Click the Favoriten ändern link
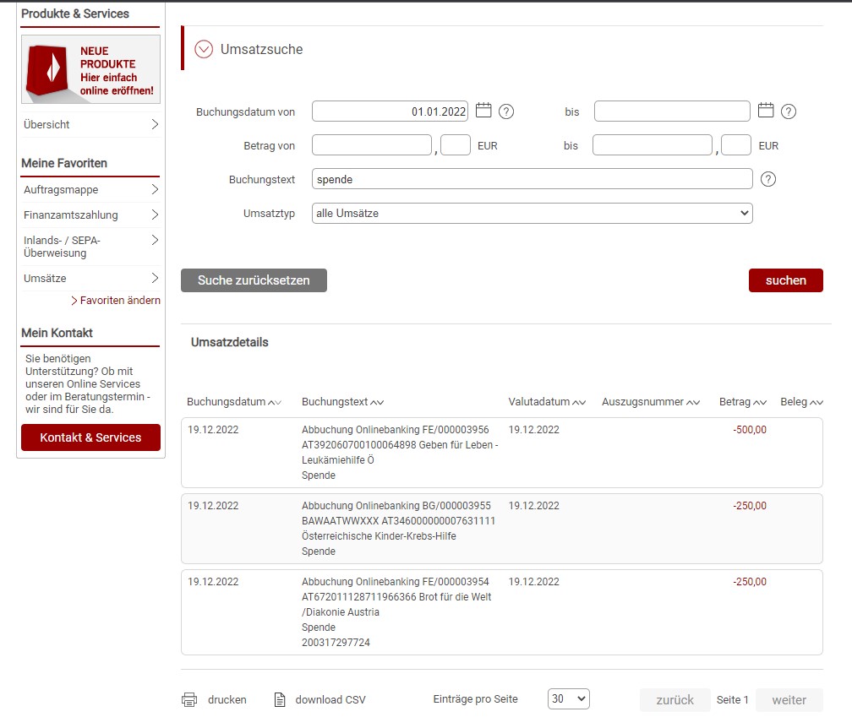 tap(116, 300)
